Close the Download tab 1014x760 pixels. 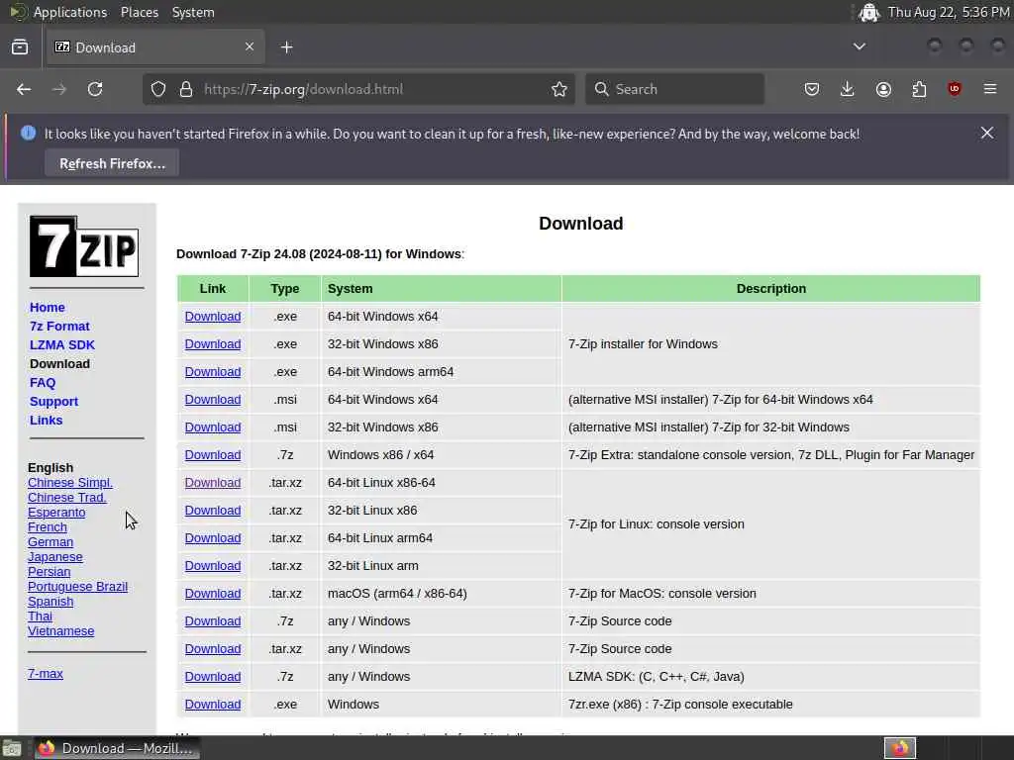(250, 47)
